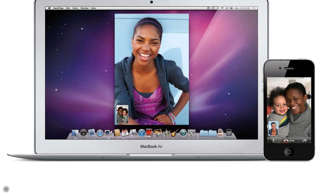Viewport: 326px width, 195px height.
Task: Open the Video menu
Action: pos(75,8)
